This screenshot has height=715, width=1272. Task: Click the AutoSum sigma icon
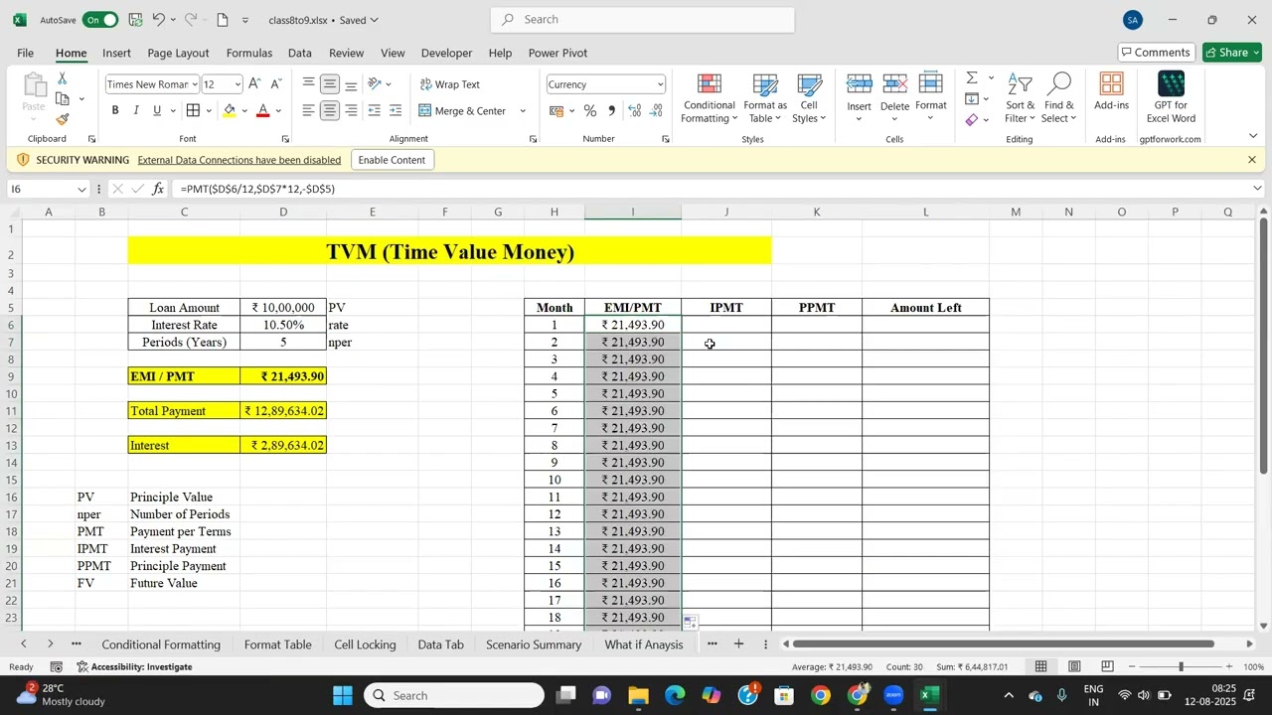click(x=972, y=77)
